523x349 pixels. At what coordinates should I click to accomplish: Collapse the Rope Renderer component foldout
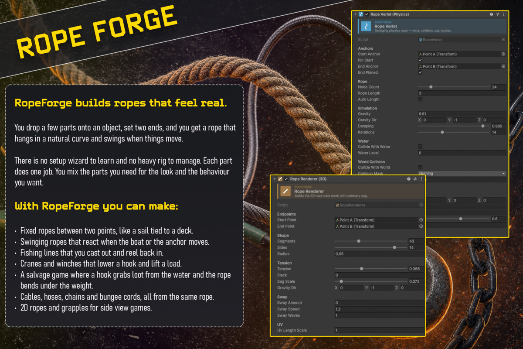[x=275, y=179]
